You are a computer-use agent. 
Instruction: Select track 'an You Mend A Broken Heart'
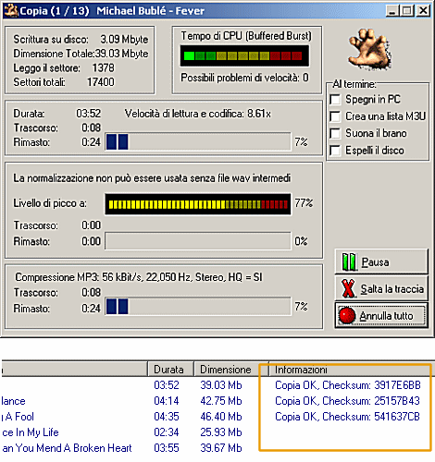click(x=67, y=448)
